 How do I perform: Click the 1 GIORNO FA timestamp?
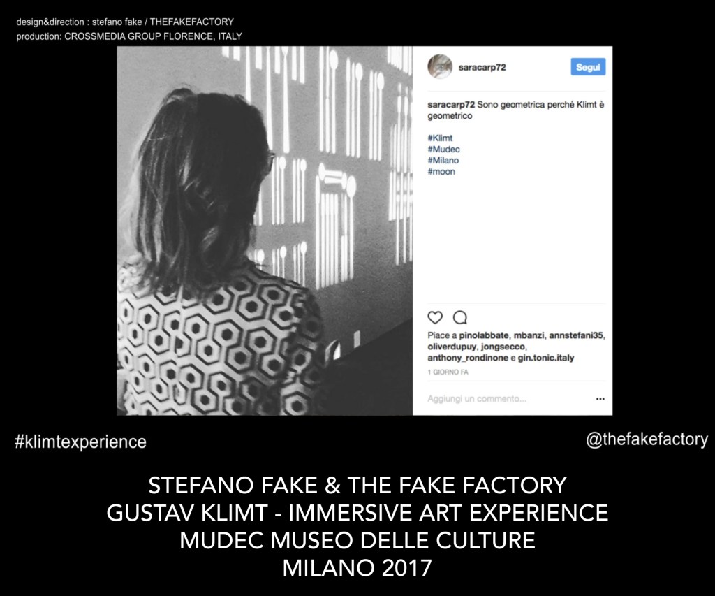(x=448, y=372)
